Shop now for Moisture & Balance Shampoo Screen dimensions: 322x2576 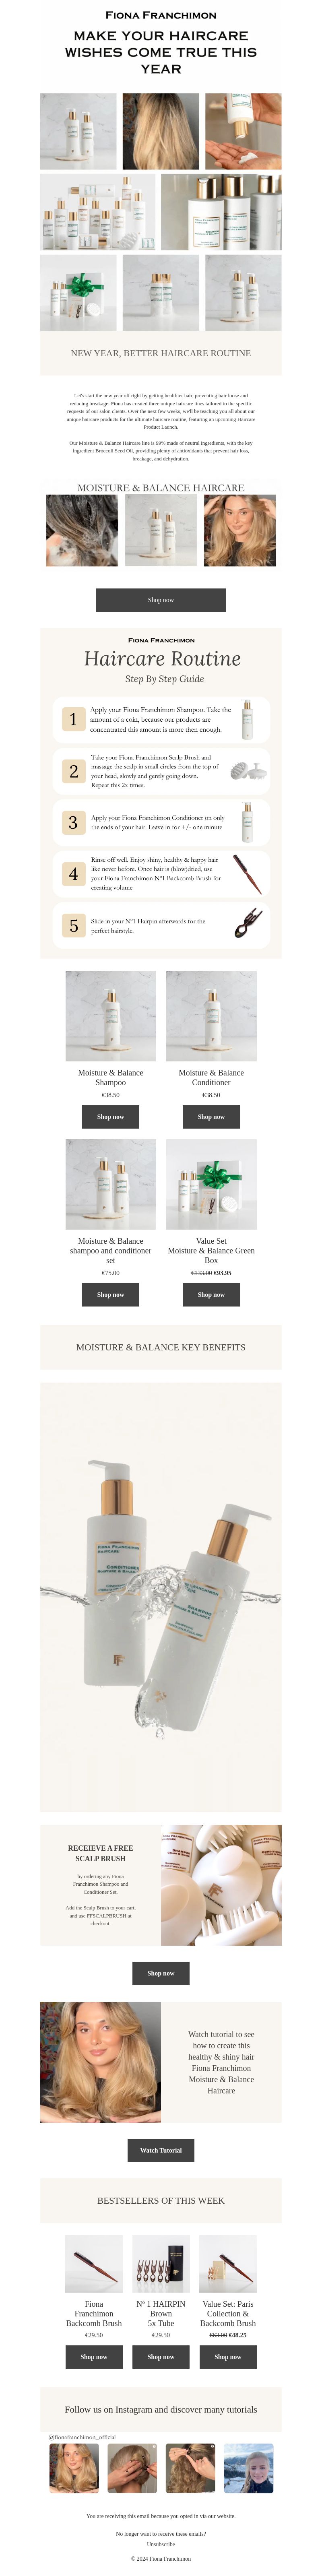(x=110, y=1117)
